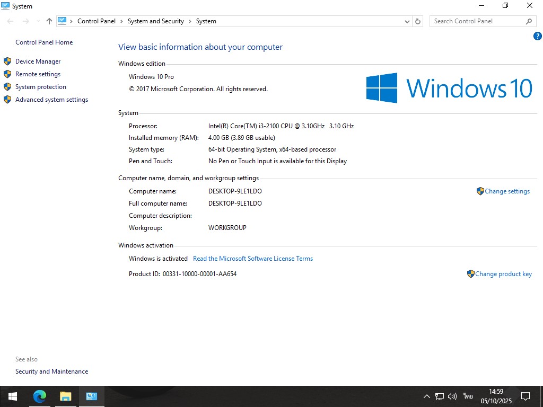Image resolution: width=543 pixels, height=407 pixels.
Task: Click the 64-bit Operating System text
Action: [272, 149]
